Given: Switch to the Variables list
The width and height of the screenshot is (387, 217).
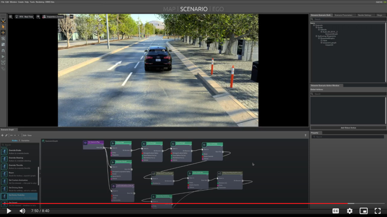Looking at the screenshot, I should click(x=25, y=140).
